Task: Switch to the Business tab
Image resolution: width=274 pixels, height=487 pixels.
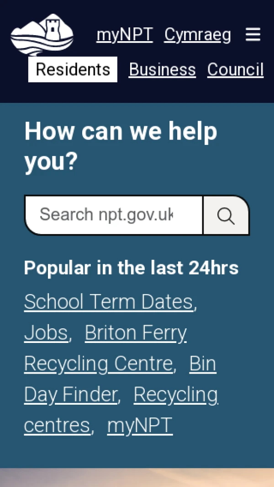Action: click(x=162, y=70)
